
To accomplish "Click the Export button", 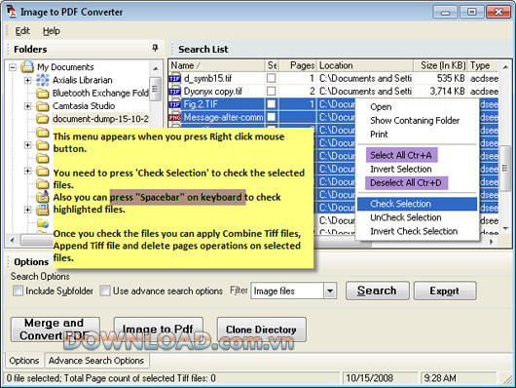I will click(445, 291).
